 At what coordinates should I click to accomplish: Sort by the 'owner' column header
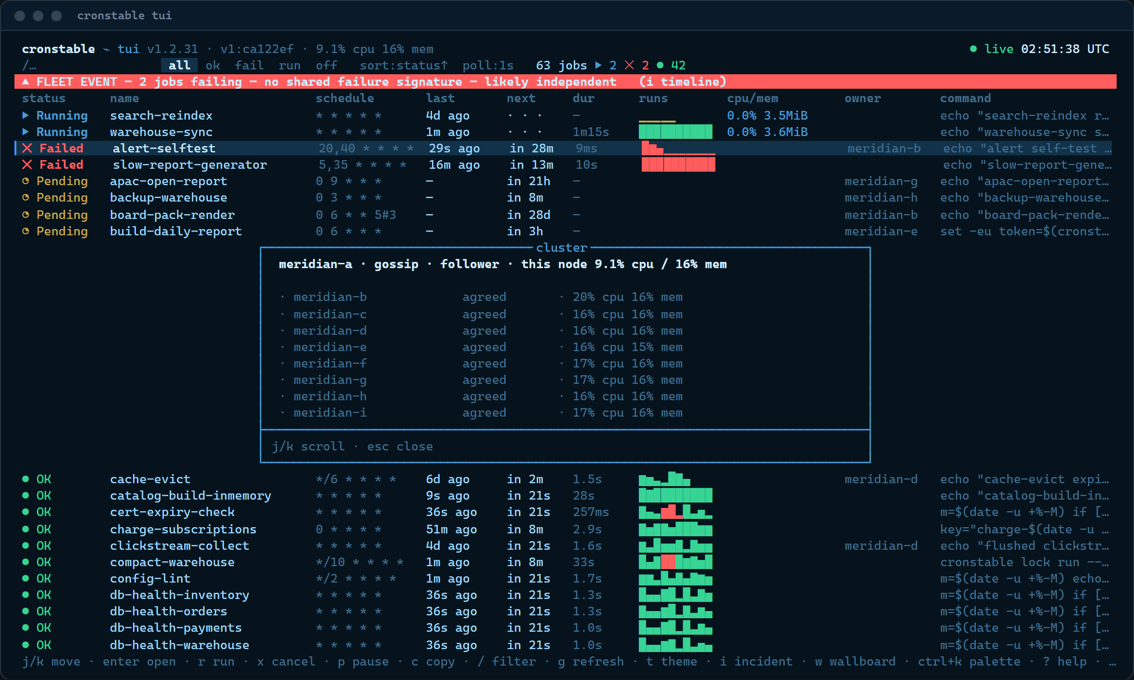(863, 98)
